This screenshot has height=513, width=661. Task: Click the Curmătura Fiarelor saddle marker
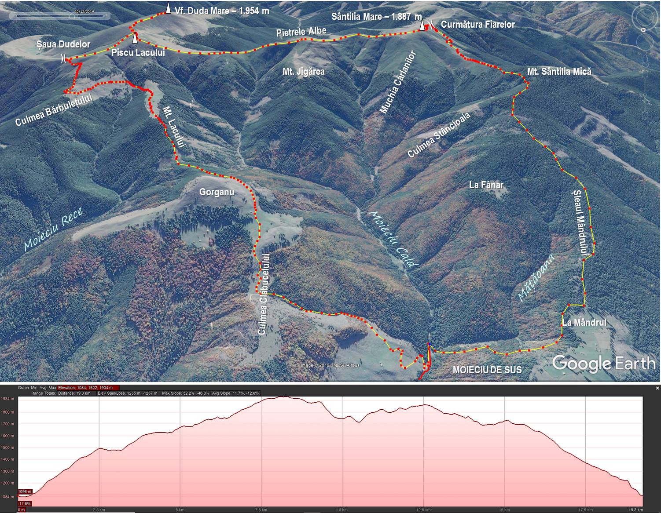click(431, 24)
